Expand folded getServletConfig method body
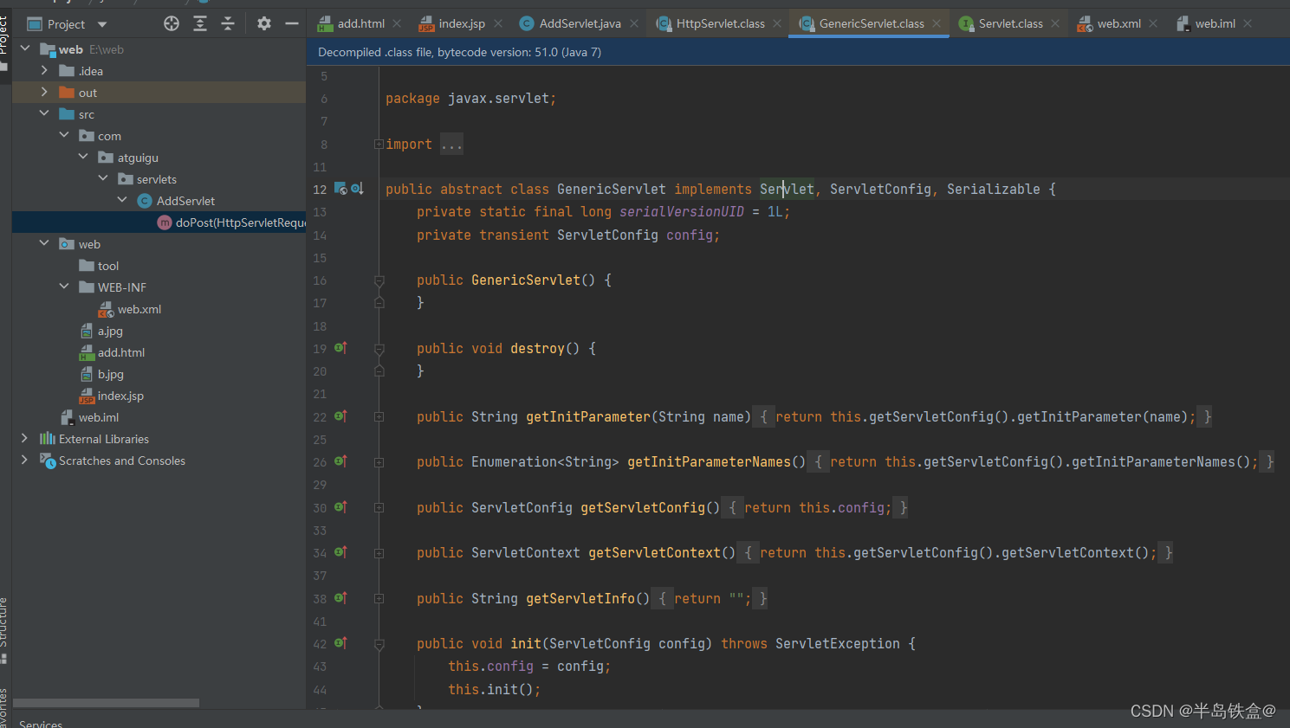Image resolution: width=1290 pixels, height=728 pixels. pos(379,507)
